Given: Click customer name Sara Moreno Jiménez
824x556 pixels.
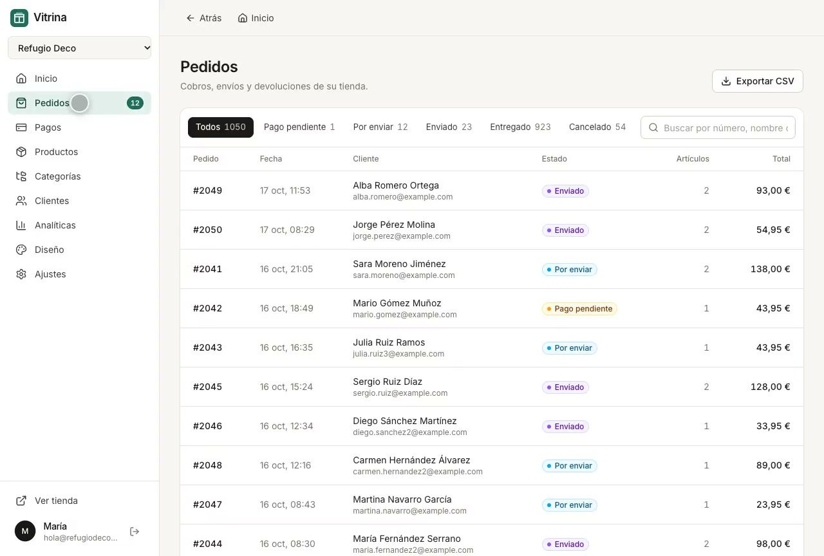Looking at the screenshot, I should [x=399, y=264].
